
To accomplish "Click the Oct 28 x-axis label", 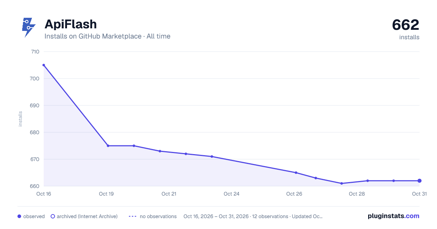I will (x=357, y=194).
